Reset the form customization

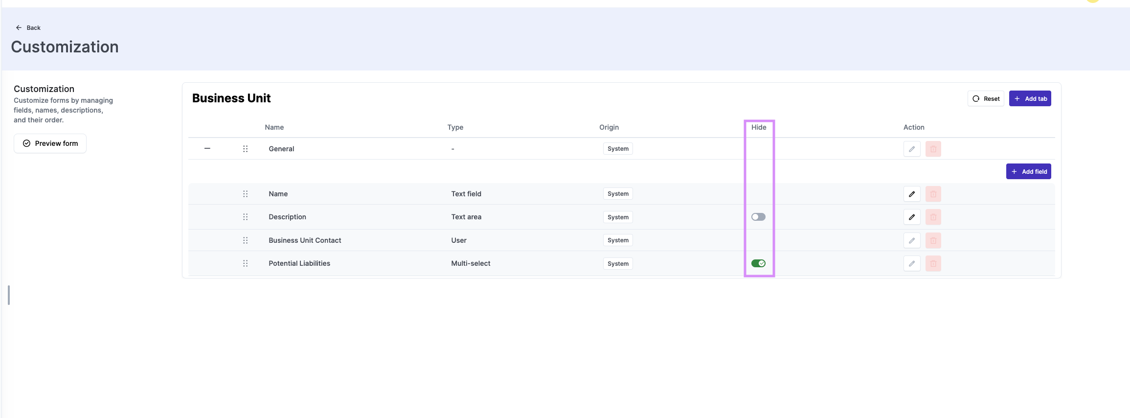click(x=986, y=98)
